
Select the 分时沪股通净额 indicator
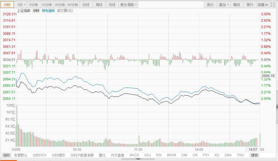(x=82, y=155)
